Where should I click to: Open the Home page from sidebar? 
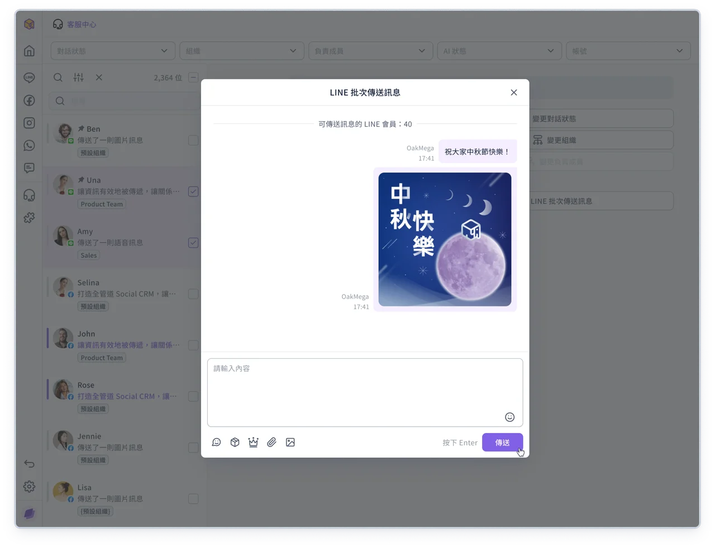point(30,51)
